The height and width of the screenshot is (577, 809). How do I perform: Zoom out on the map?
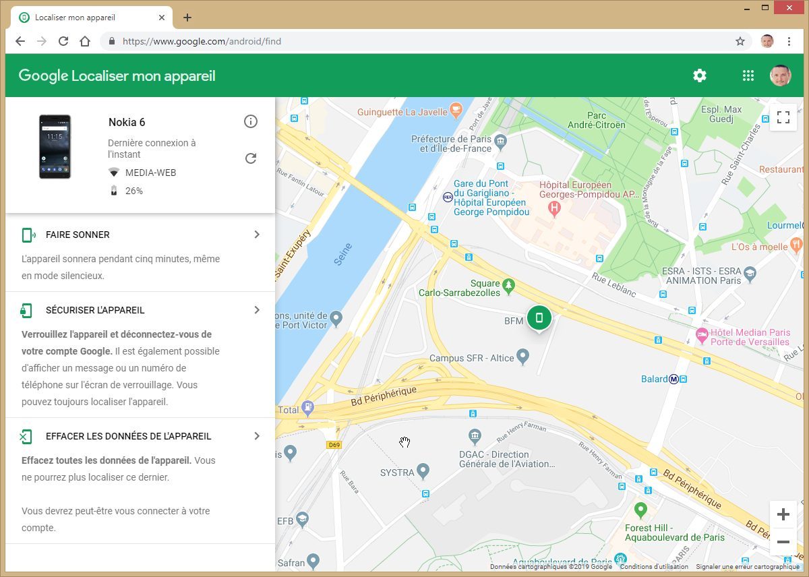coord(783,542)
